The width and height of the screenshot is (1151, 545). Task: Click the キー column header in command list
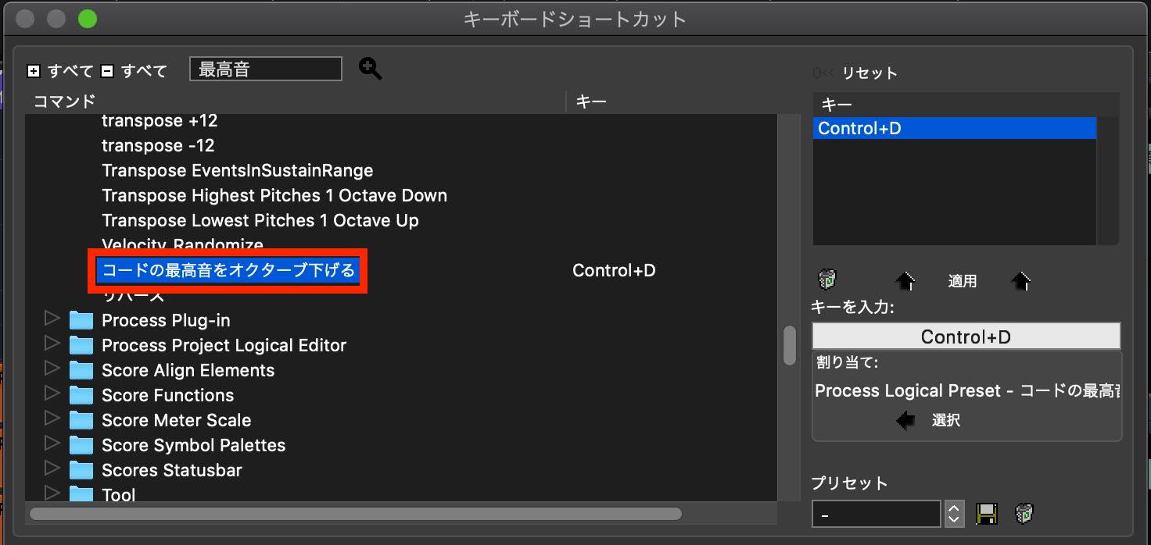[591, 101]
